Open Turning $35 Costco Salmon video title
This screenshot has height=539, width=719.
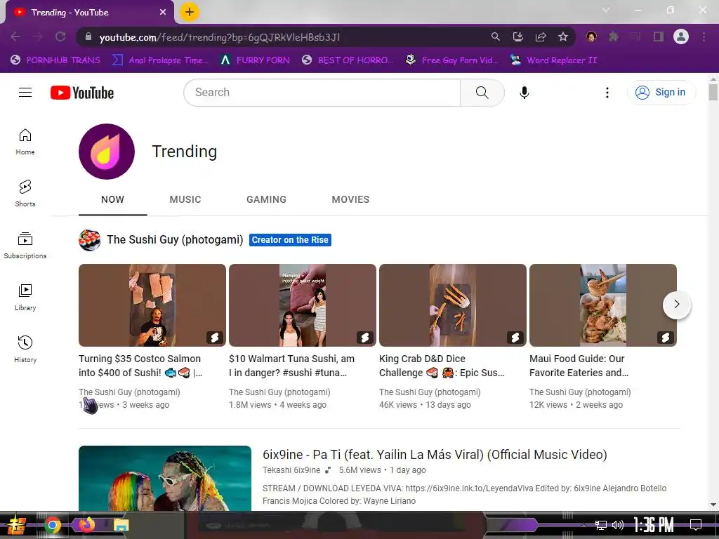tap(140, 366)
